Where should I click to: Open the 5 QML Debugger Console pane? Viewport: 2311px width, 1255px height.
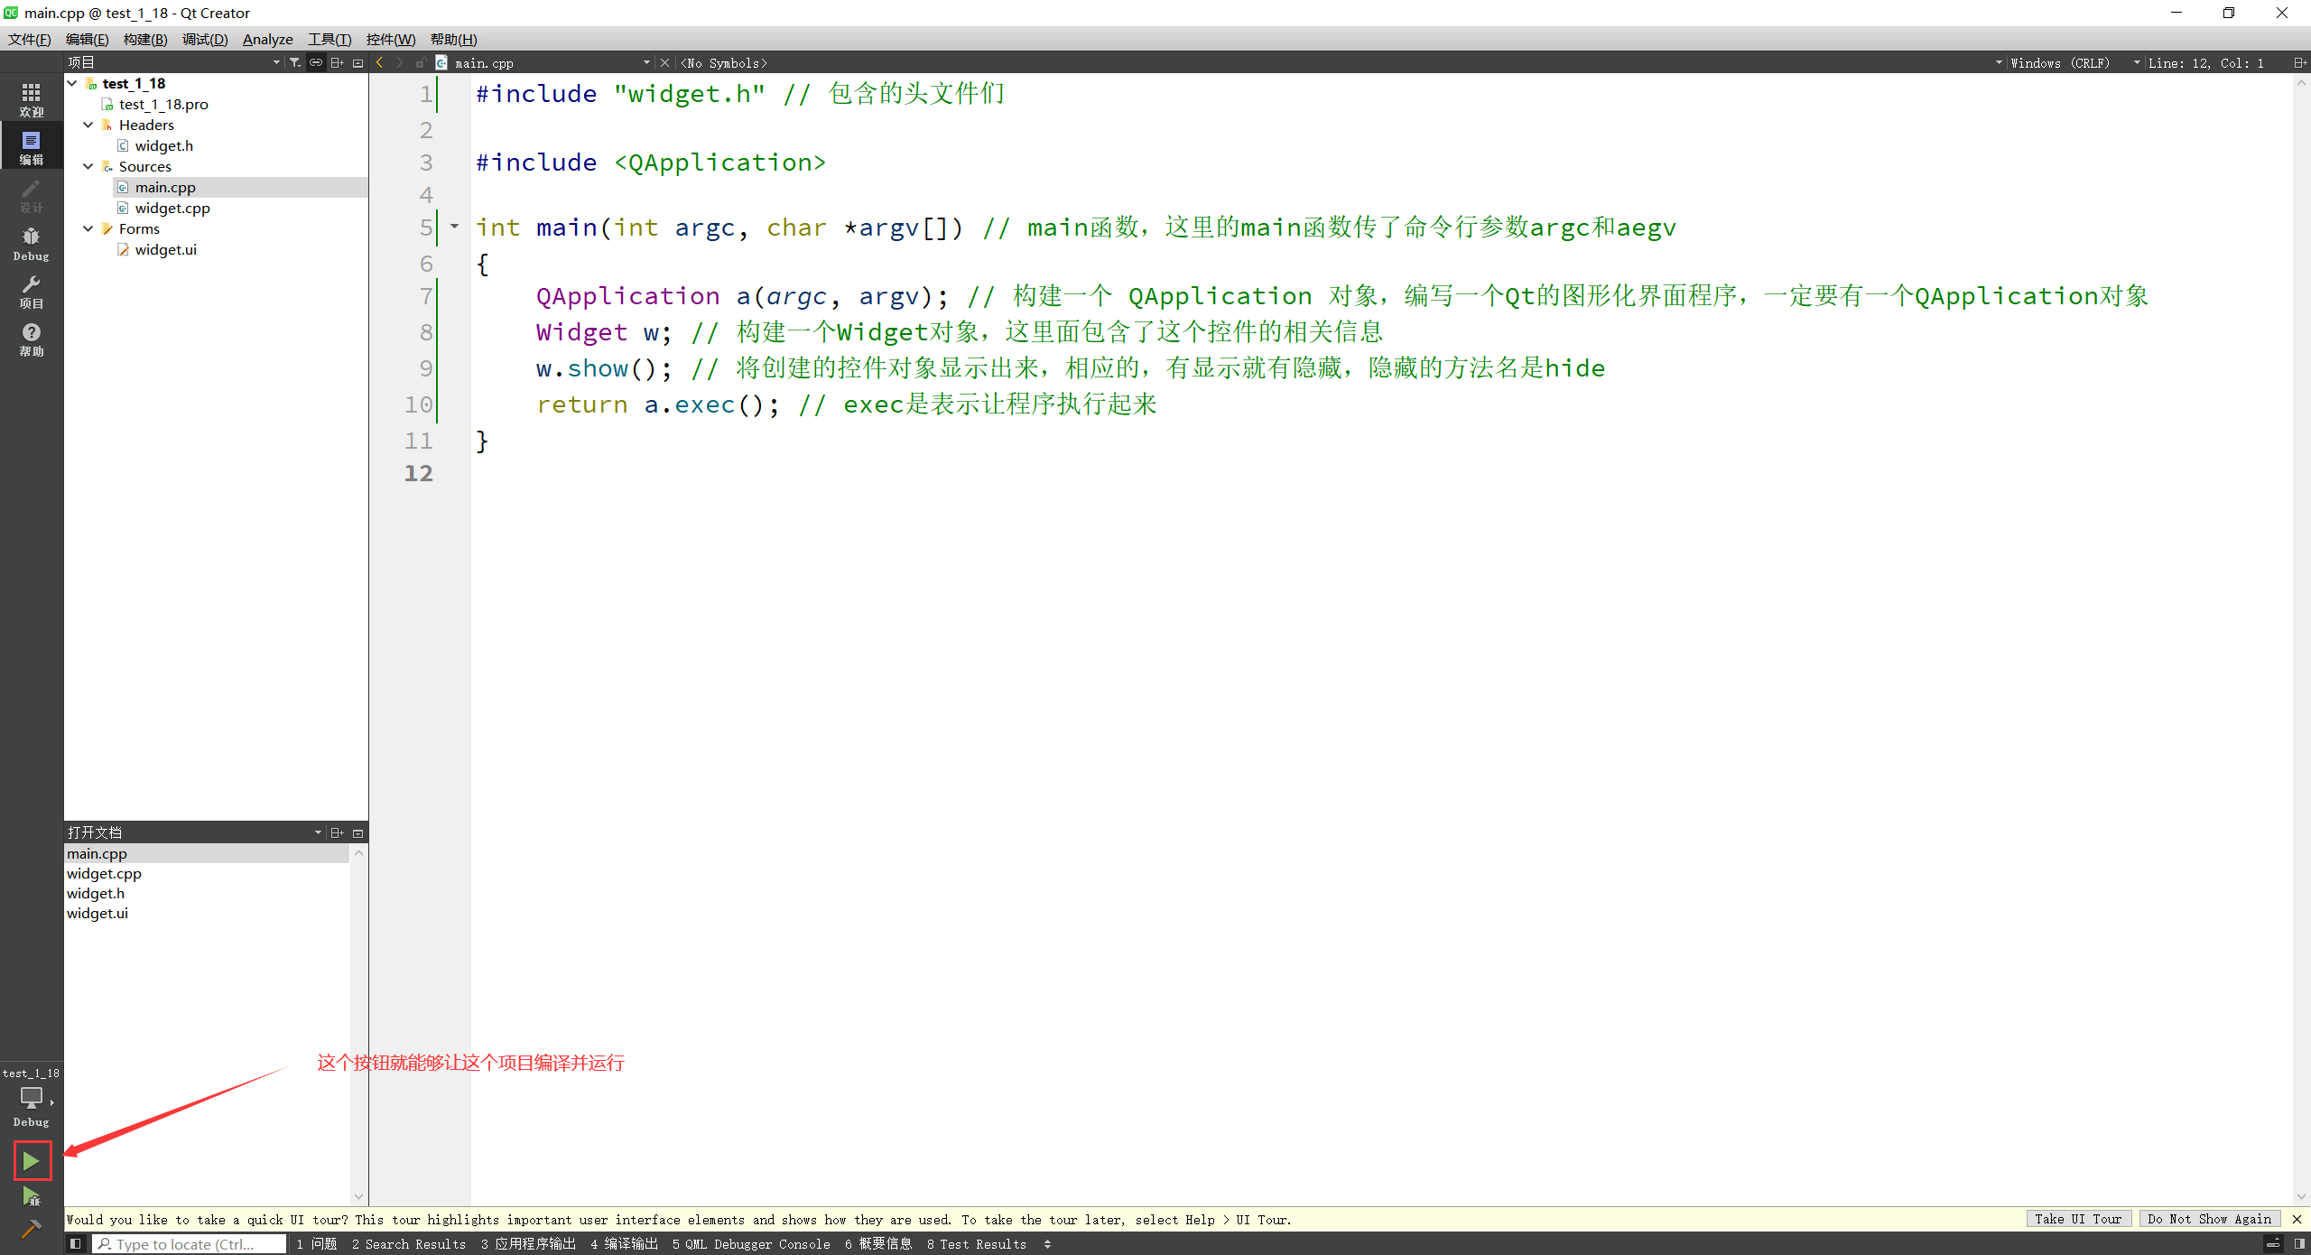pyautogui.click(x=751, y=1244)
